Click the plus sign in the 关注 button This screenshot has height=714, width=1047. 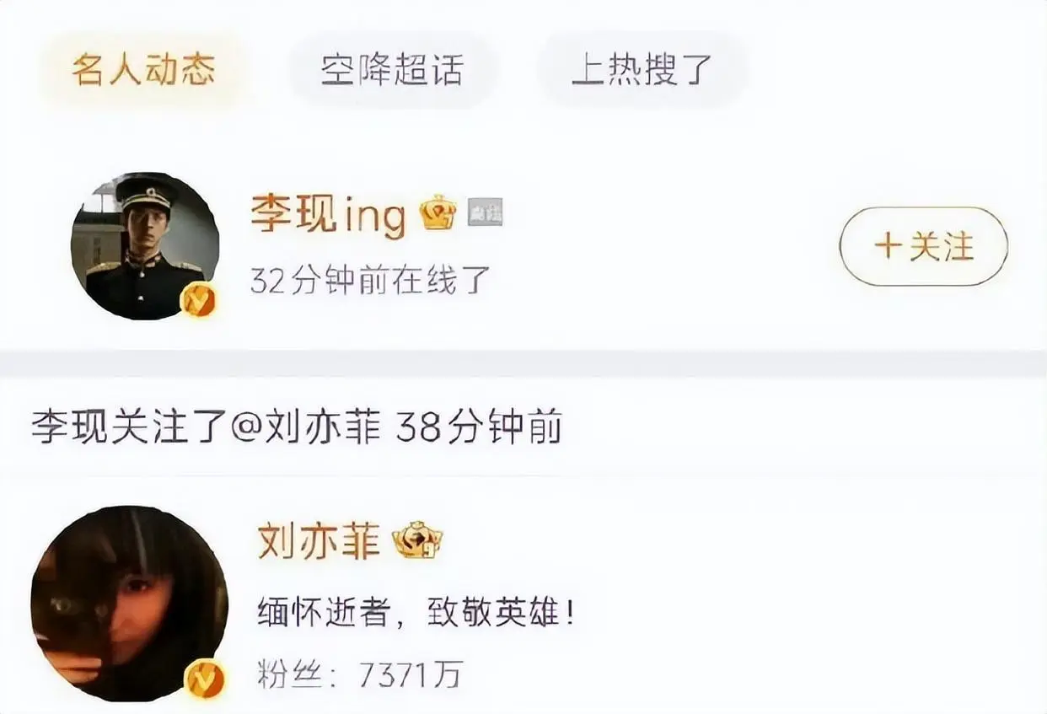point(888,246)
